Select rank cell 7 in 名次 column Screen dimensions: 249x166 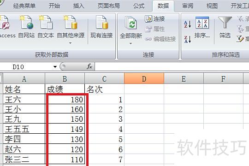pyautogui.click(x=104, y=159)
